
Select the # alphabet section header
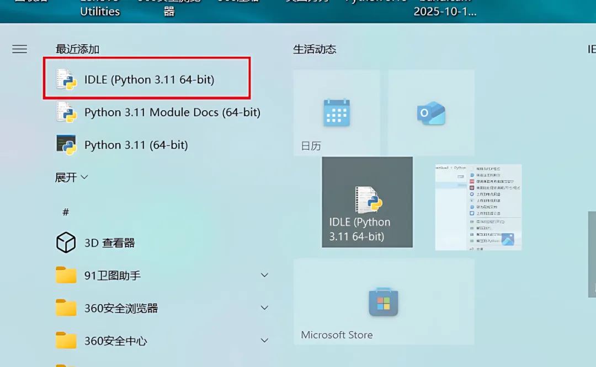tap(66, 212)
